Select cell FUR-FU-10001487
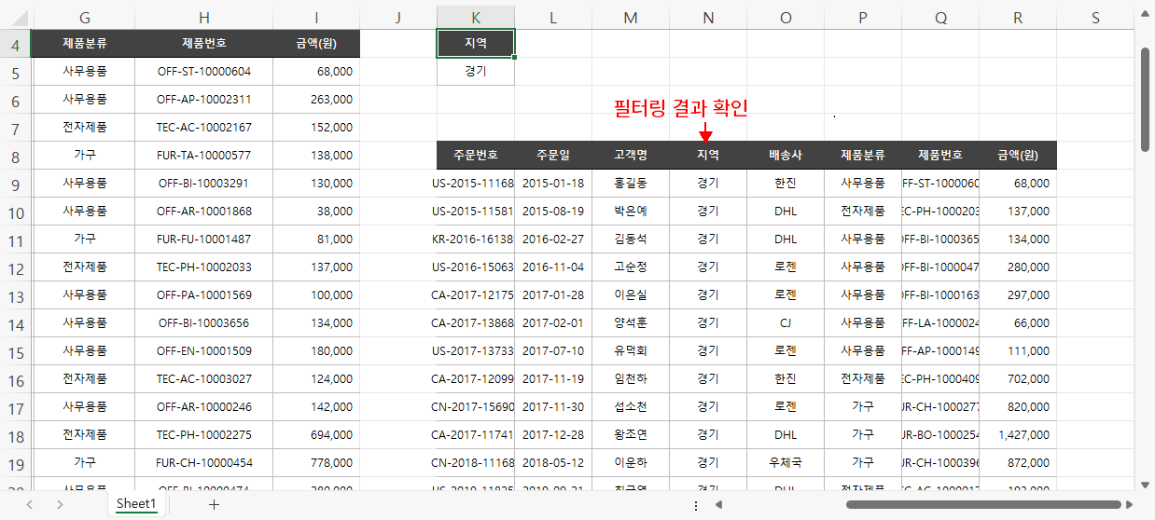The height and width of the screenshot is (520, 1155). (203, 239)
